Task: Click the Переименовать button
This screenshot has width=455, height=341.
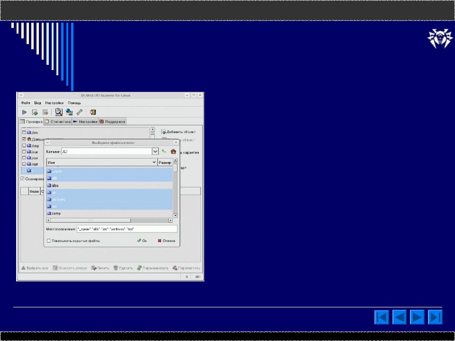Action: coord(153,268)
